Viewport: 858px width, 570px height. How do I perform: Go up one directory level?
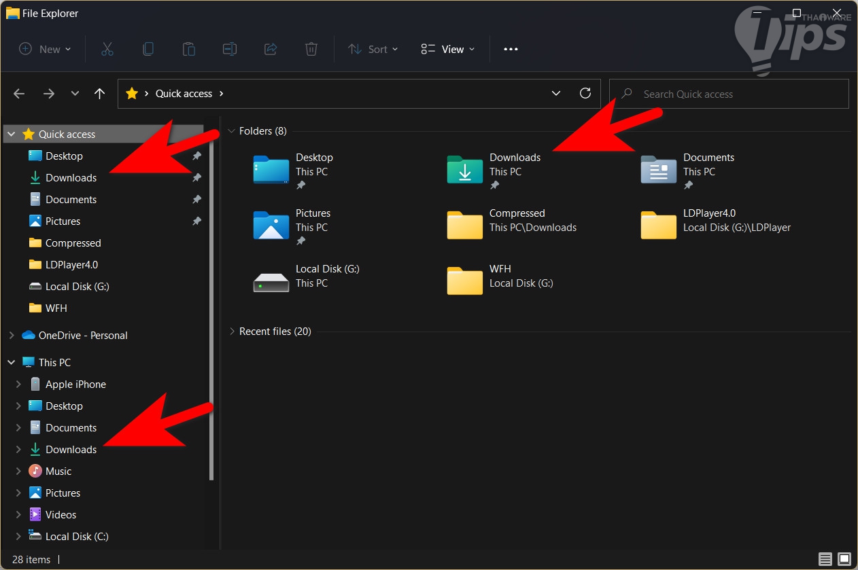(100, 94)
